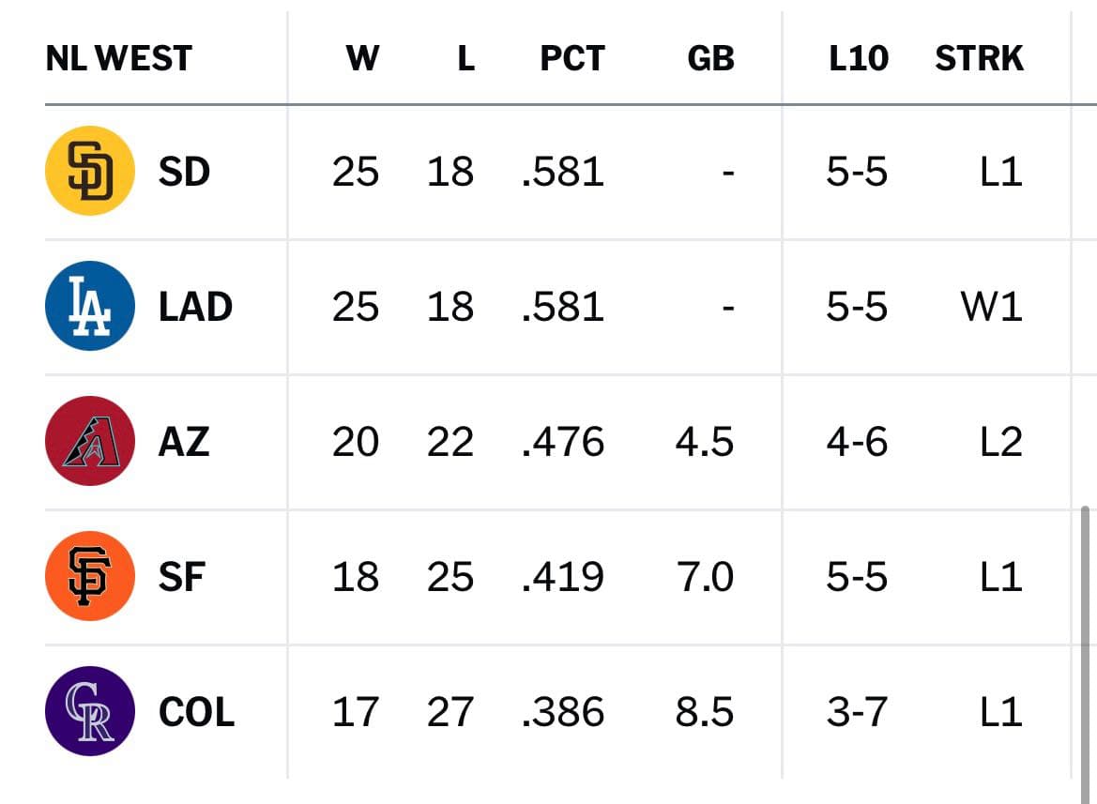Select the COL team name
This screenshot has width=1097, height=804.
point(196,712)
